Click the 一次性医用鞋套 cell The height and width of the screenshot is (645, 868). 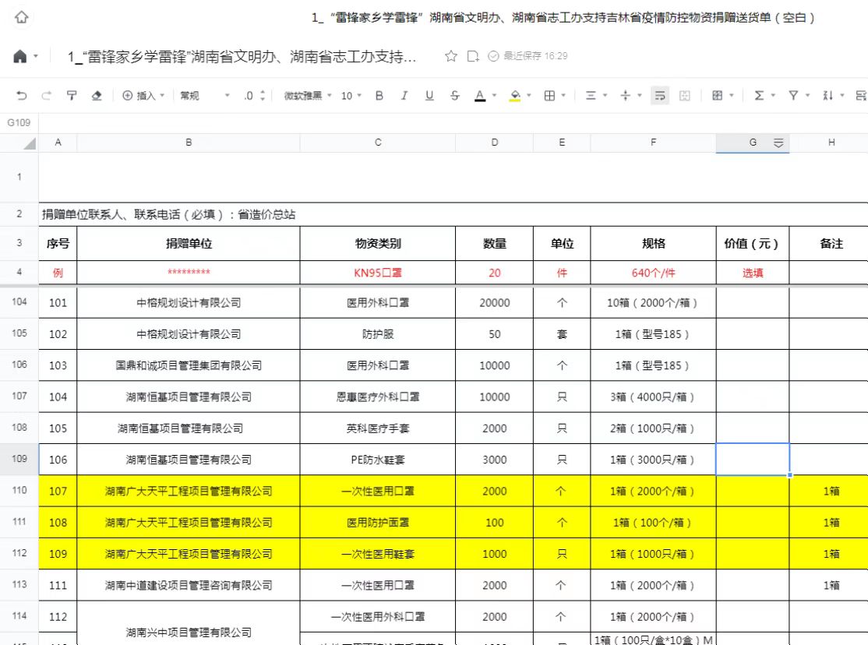[x=378, y=554]
